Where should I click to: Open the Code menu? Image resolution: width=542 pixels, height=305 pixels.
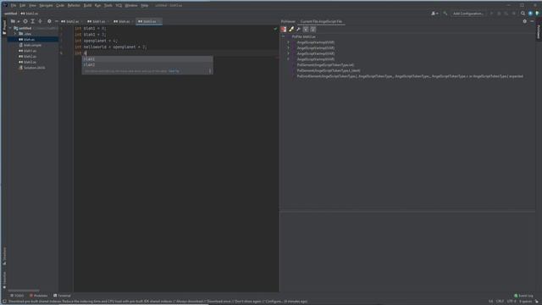pos(60,6)
